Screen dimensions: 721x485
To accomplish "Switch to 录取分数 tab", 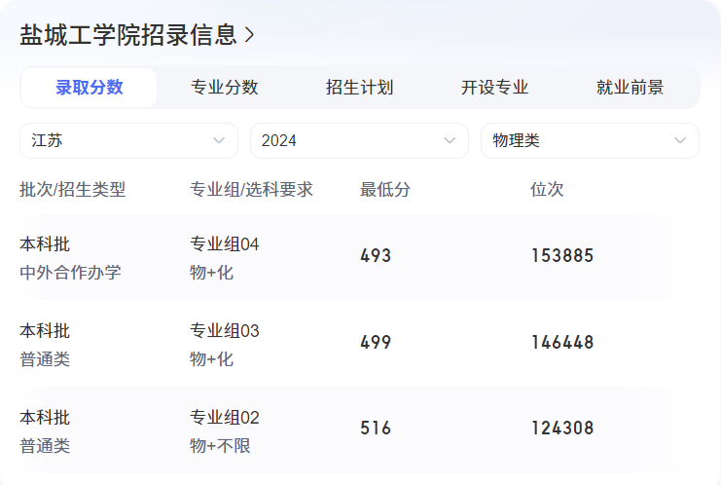I will [90, 88].
